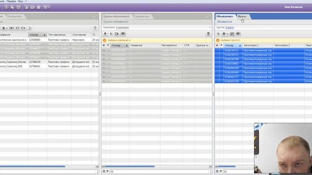
Task: Select the ad row numbered 5336261378
Action: 263,81
